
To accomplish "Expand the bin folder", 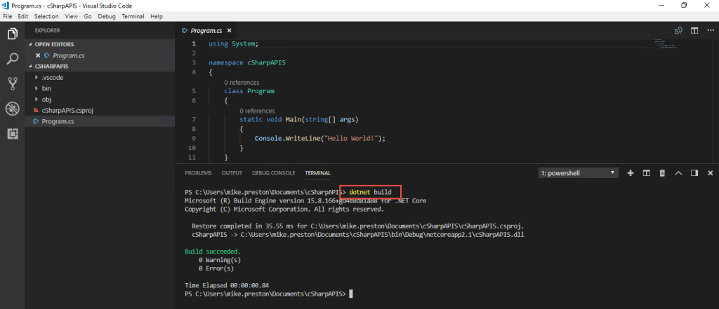I will pos(100,88).
